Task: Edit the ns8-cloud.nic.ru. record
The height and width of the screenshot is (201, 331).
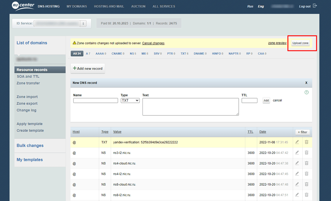Action: 297,184
